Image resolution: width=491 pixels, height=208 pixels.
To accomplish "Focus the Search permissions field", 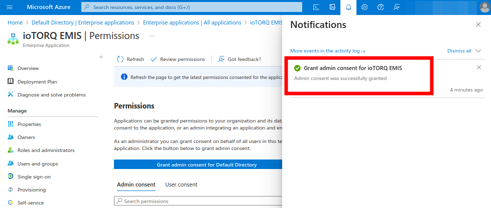I will 198,201.
